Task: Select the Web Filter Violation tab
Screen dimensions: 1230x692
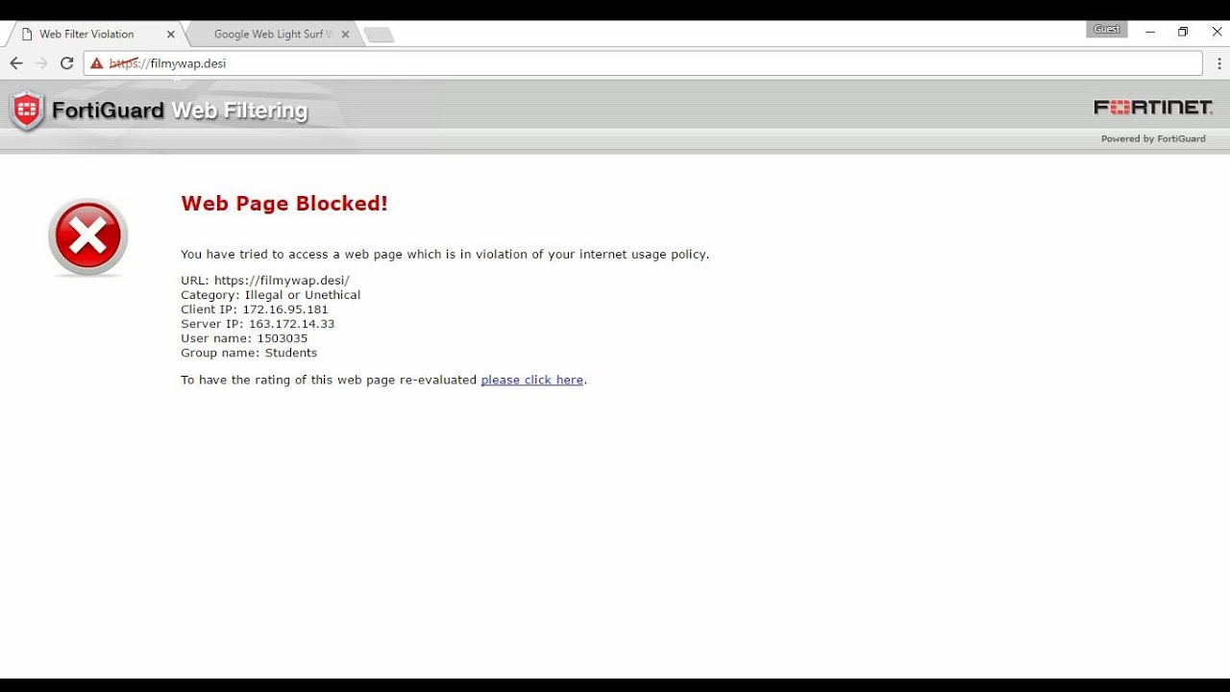Action: (94, 34)
